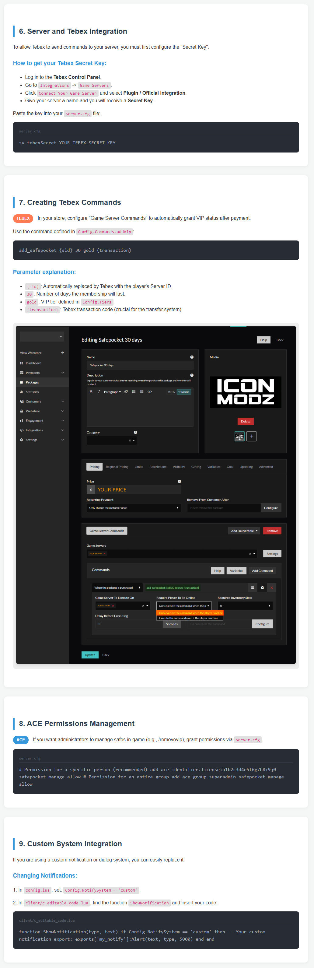Click the Game Server Commands button

pos(107,531)
